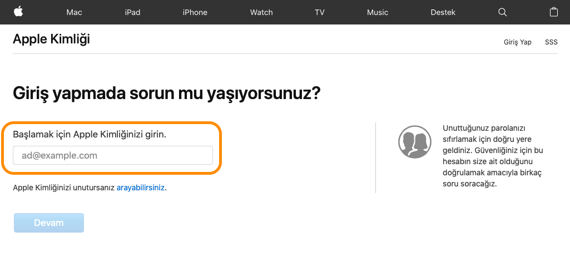
Task: Open the search magnifier icon
Action: 503,12
